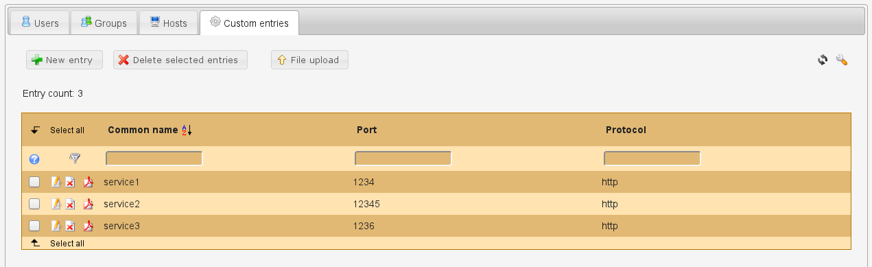This screenshot has height=267, width=872.
Task: Tick the checkbox for service1
Action: [34, 182]
